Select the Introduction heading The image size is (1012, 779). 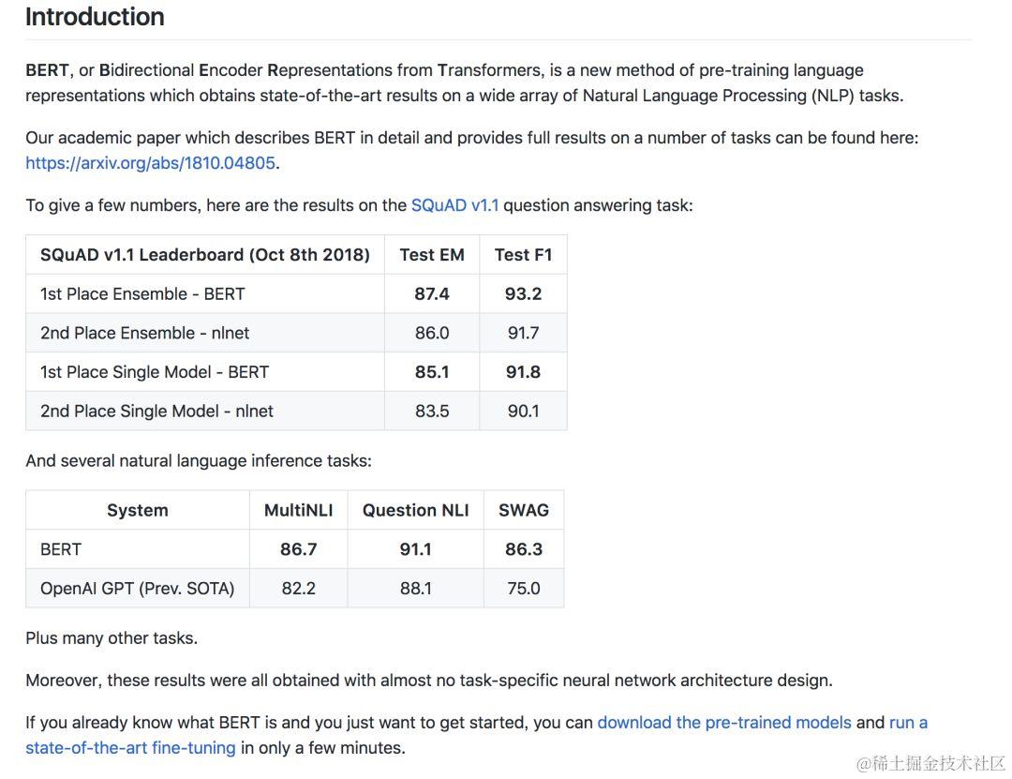point(95,17)
